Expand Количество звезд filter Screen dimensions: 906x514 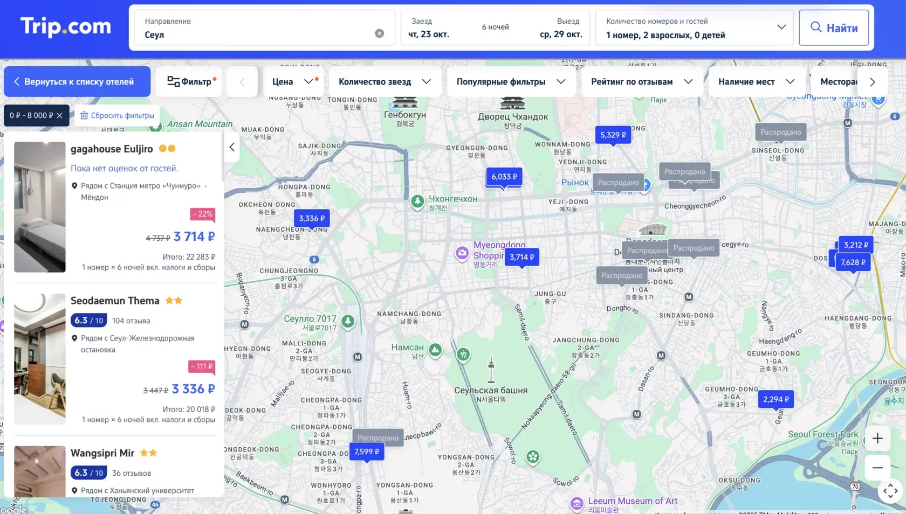pos(385,82)
